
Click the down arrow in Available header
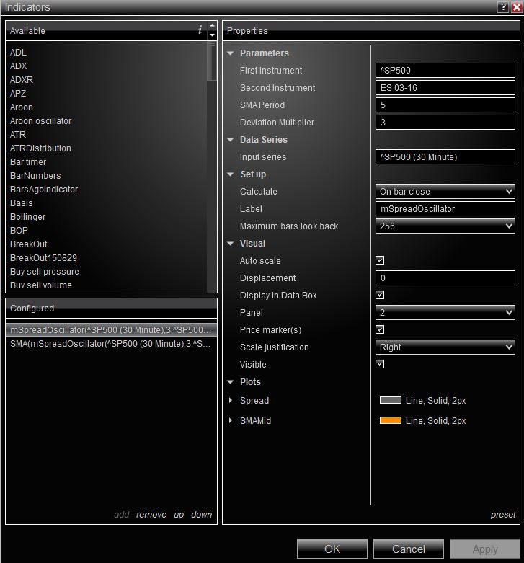coord(212,35)
